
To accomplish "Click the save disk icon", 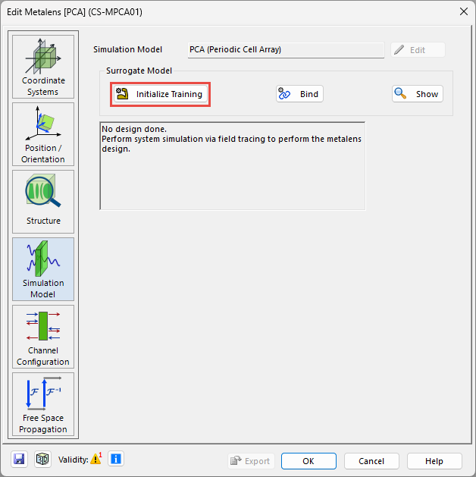I will (x=20, y=459).
